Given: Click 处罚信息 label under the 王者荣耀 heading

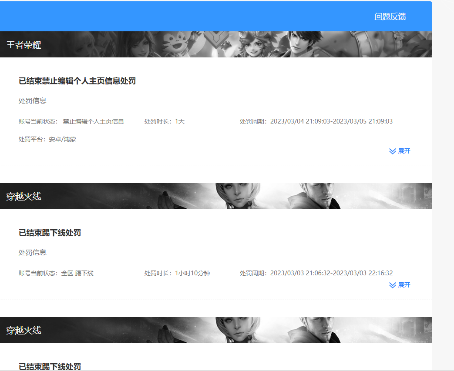Looking at the screenshot, I should (32, 101).
